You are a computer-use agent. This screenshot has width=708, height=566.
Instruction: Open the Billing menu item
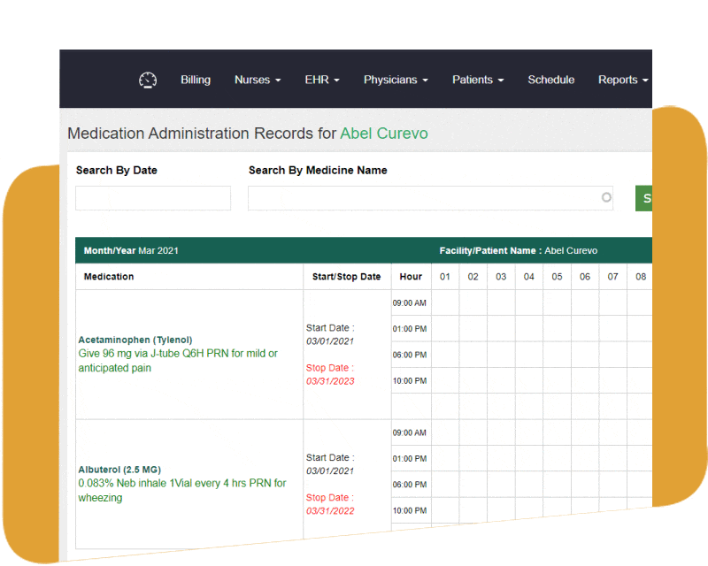pos(196,80)
